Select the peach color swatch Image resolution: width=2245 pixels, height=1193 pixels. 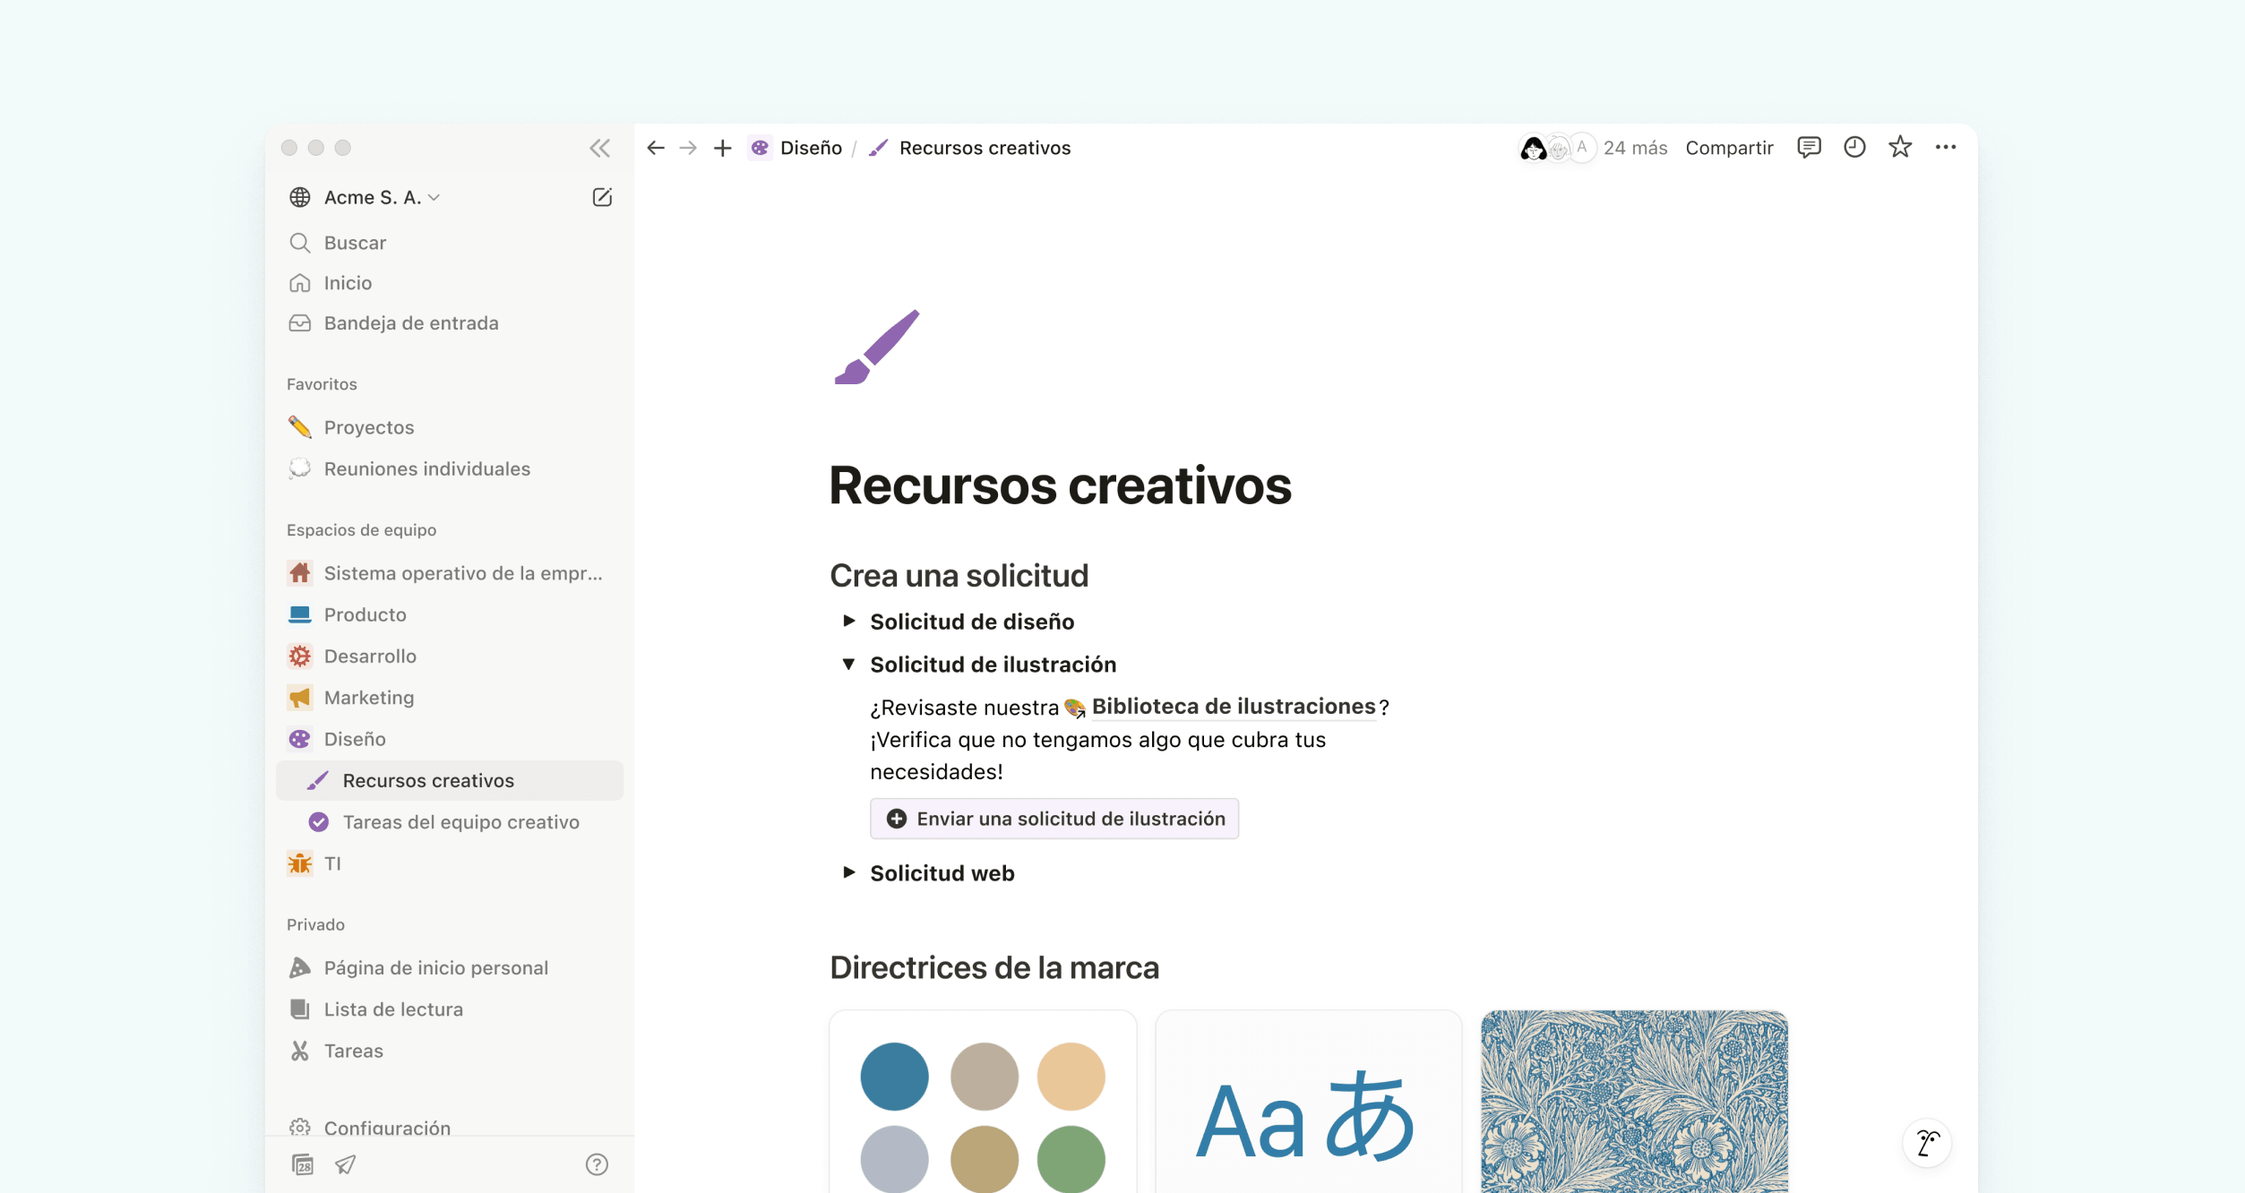point(1071,1077)
